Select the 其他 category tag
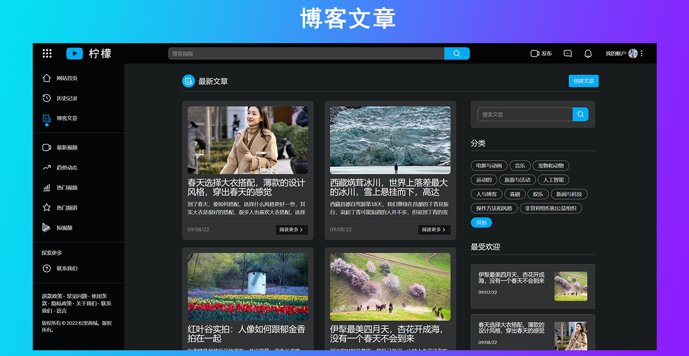689x356 pixels. click(481, 222)
